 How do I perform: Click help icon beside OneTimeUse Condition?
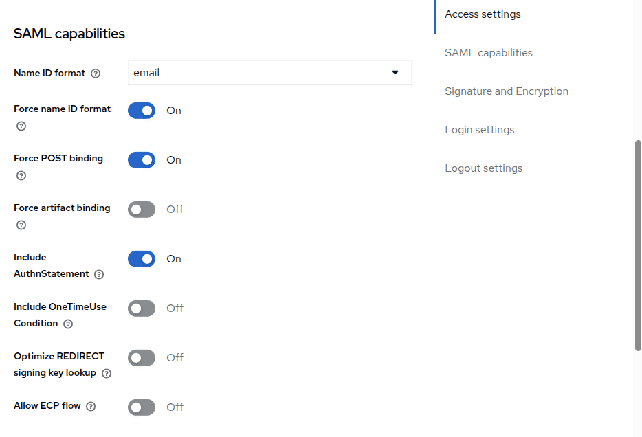(68, 324)
